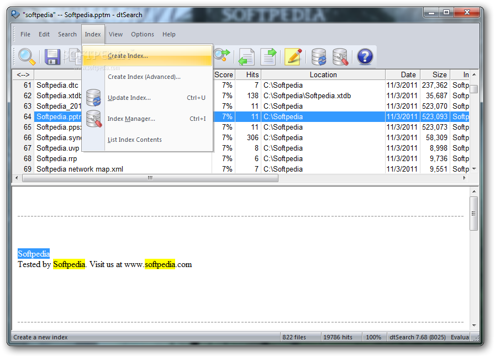
Task: Open the Help menu
Action: pyautogui.click(x=169, y=34)
